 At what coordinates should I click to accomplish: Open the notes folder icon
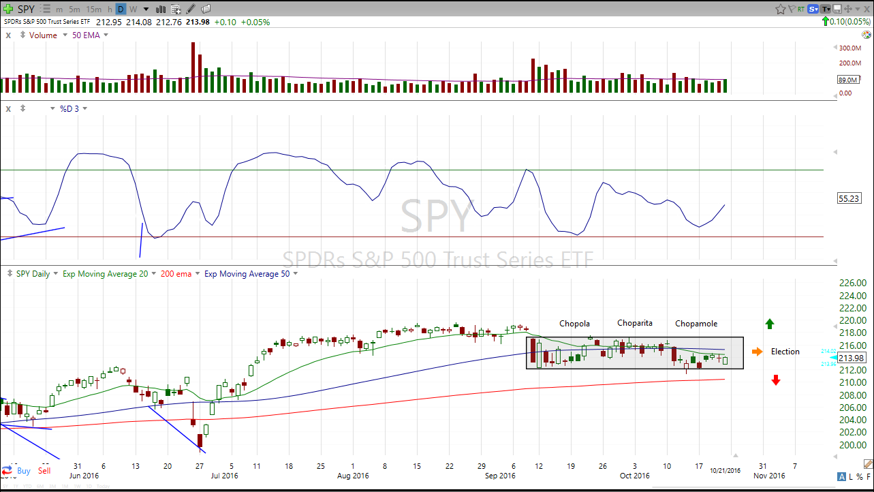205,9
